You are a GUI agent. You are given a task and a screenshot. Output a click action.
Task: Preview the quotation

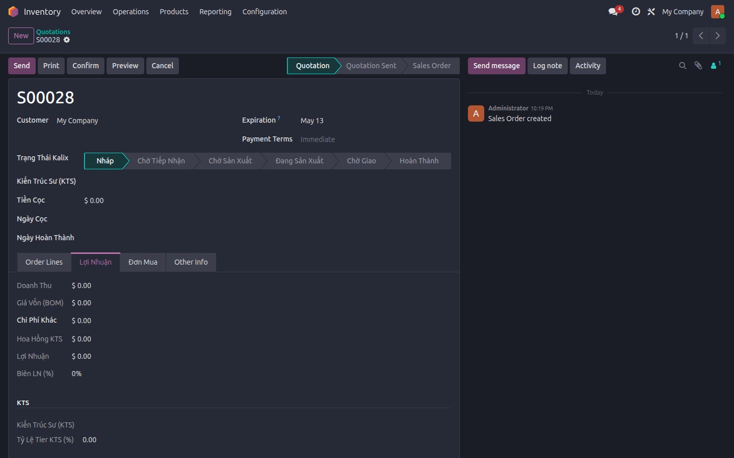[x=125, y=66]
